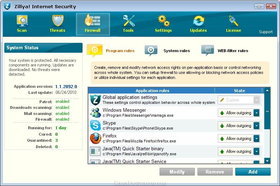Image resolution: width=280 pixels, height=186 pixels.
Task: Minimize the Zillya window
Action: [259, 6]
